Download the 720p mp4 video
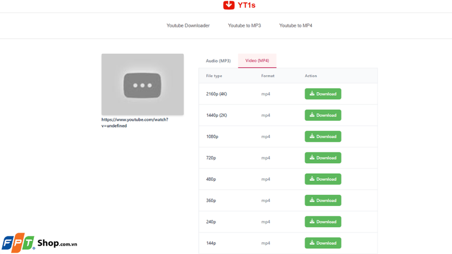The width and height of the screenshot is (452, 254). click(x=323, y=158)
